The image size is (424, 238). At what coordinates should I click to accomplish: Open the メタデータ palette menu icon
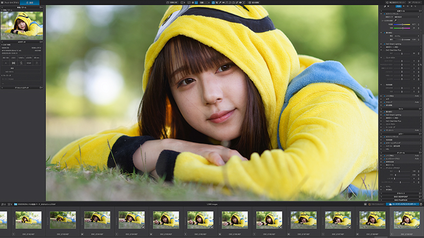[x=41, y=42]
